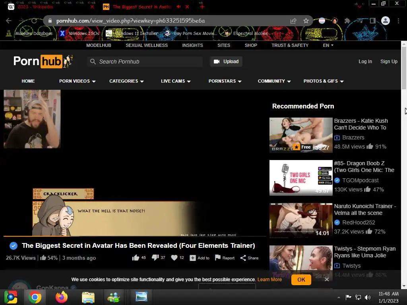Click the magnifier icon in the search box
Viewport: 407px width, 305px height.
[x=93, y=62]
